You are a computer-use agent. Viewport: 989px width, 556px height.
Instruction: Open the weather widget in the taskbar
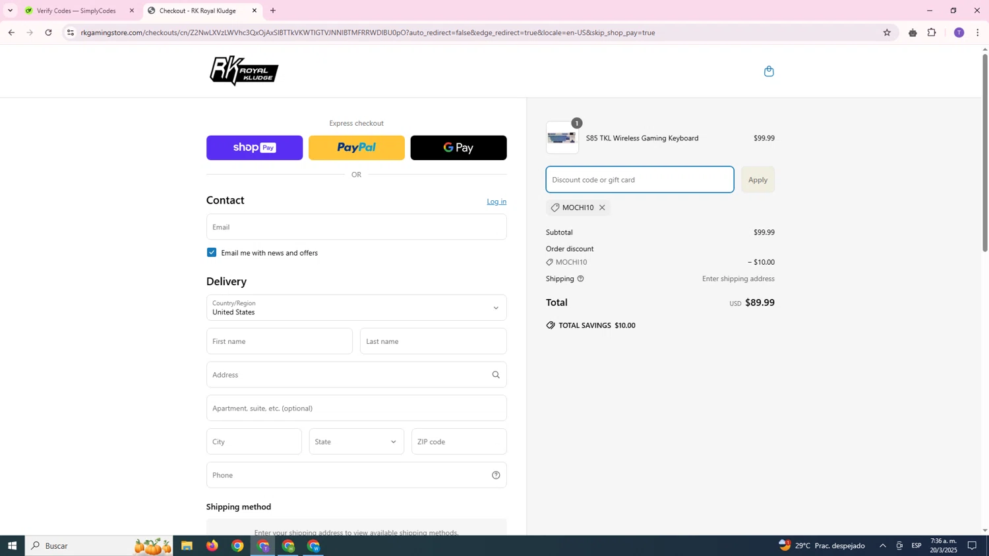pyautogui.click(x=822, y=545)
